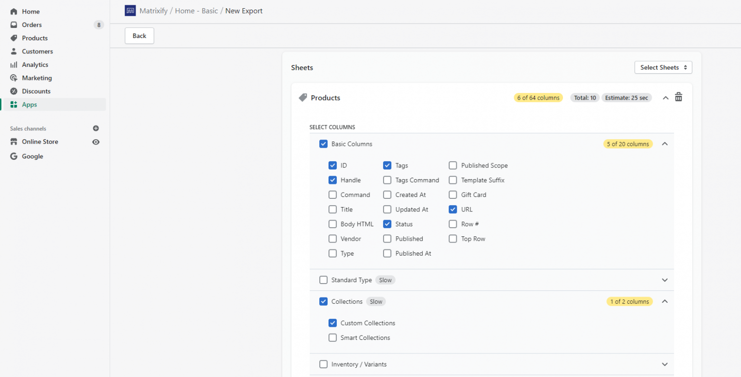This screenshot has height=377, width=741.
Task: Click the Apps icon in the sidebar
Action: click(x=14, y=104)
